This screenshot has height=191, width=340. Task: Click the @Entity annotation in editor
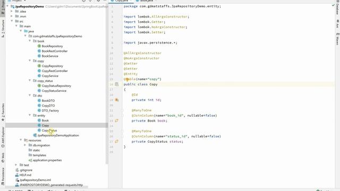[x=131, y=74]
